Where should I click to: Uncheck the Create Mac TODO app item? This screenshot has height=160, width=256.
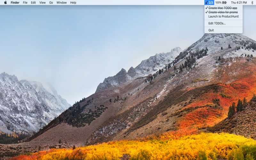click(223, 8)
